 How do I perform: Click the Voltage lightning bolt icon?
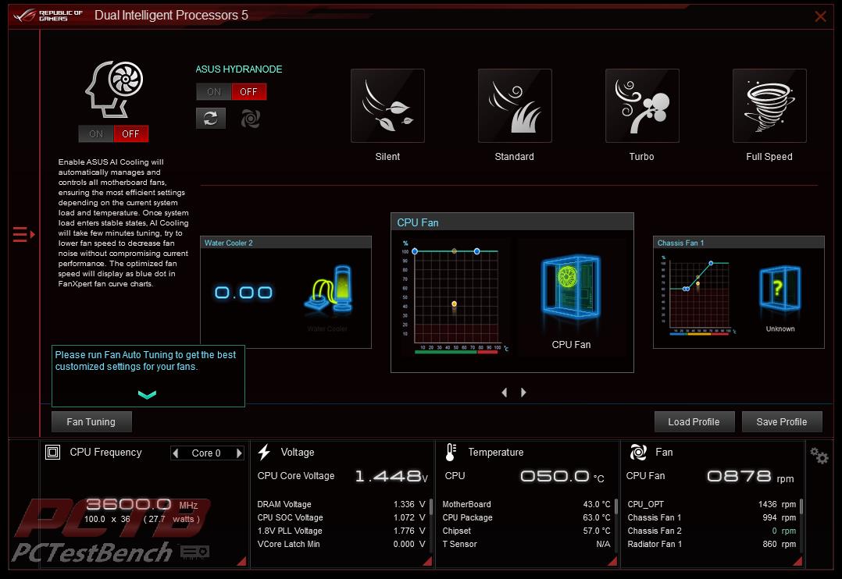(264, 453)
